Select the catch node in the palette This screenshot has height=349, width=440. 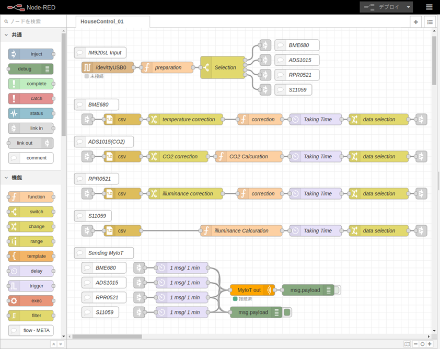point(31,99)
